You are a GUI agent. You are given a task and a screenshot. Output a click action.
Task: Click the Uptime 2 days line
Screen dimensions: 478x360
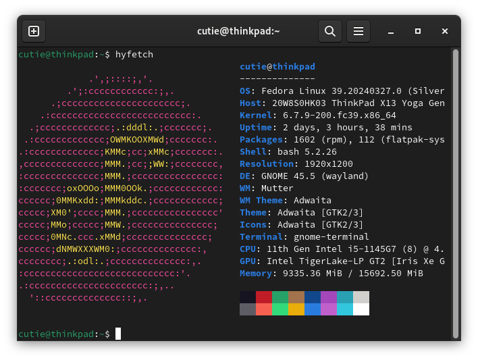(326, 128)
